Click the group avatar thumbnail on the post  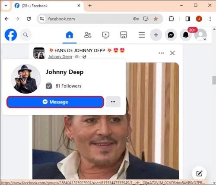point(39,53)
